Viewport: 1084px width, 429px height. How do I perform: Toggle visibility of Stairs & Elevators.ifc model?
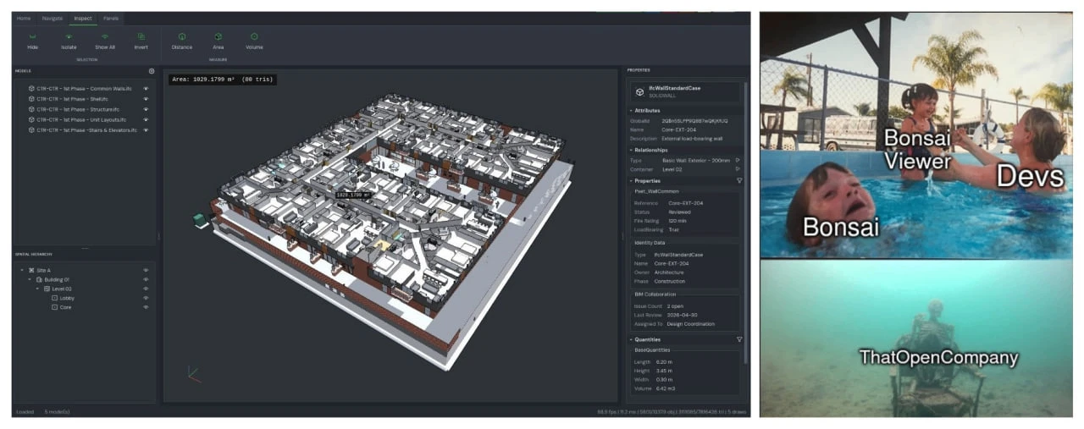click(146, 130)
